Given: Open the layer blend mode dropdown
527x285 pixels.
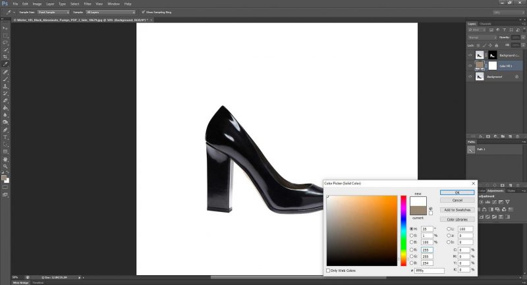Looking at the screenshot, I should pos(482,37).
